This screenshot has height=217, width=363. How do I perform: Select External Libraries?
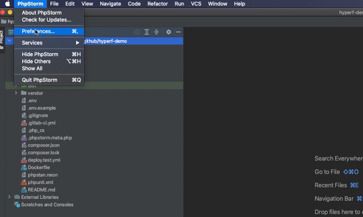[x=40, y=197]
